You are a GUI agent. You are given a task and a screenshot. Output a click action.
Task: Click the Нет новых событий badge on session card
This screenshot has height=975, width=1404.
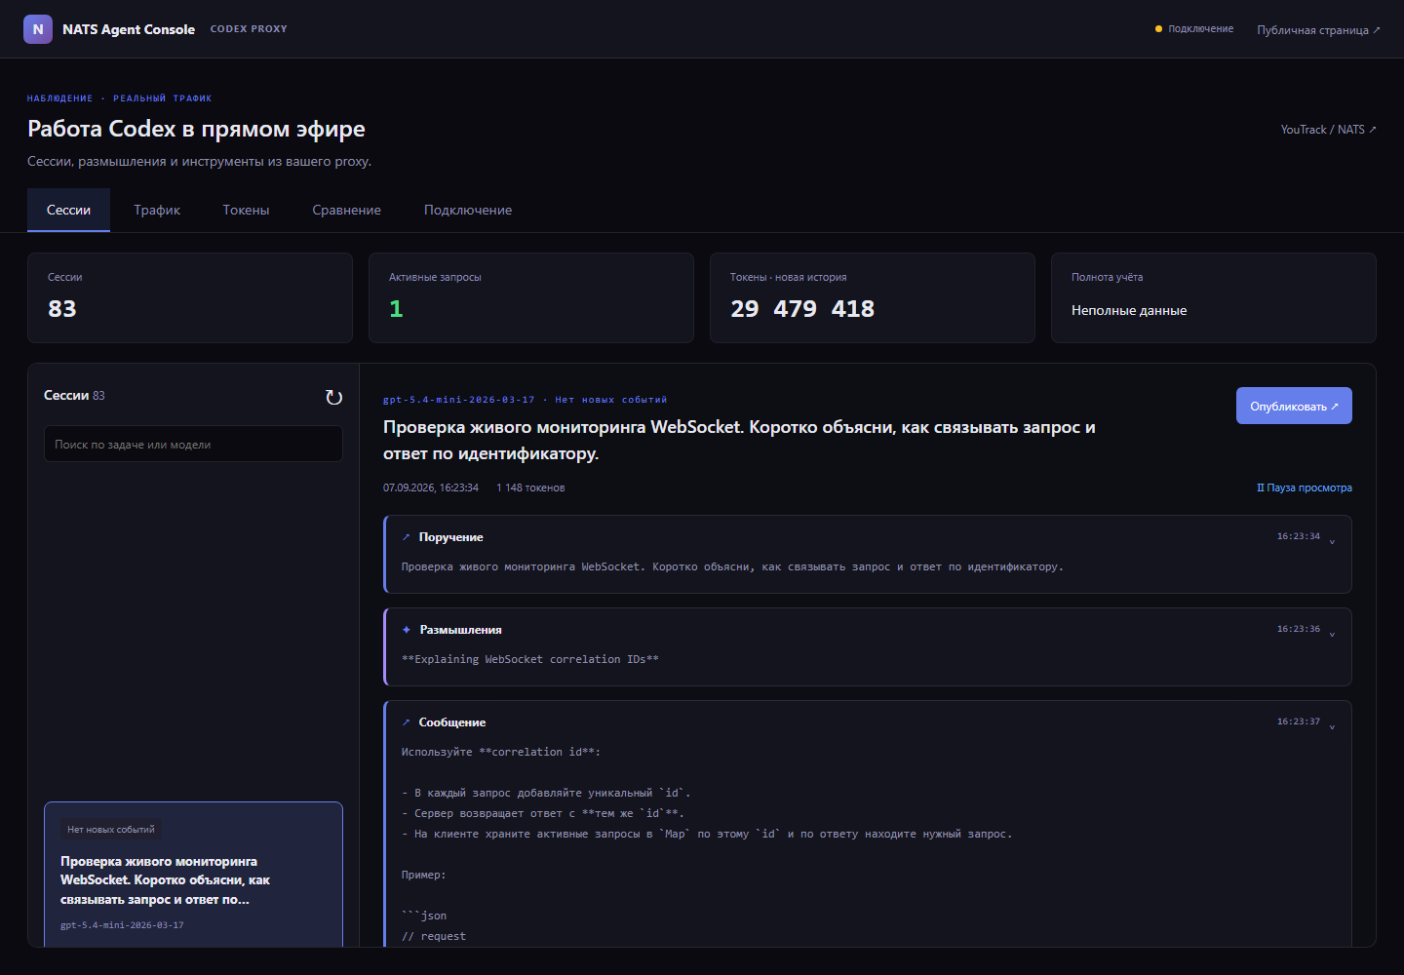111,830
